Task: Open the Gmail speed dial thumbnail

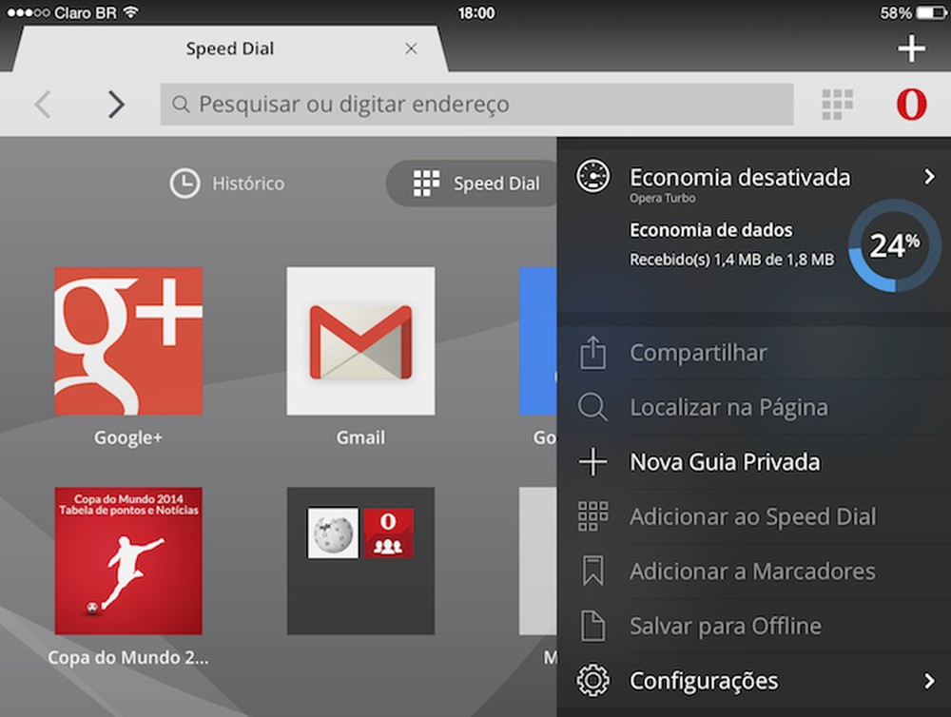Action: (360, 340)
